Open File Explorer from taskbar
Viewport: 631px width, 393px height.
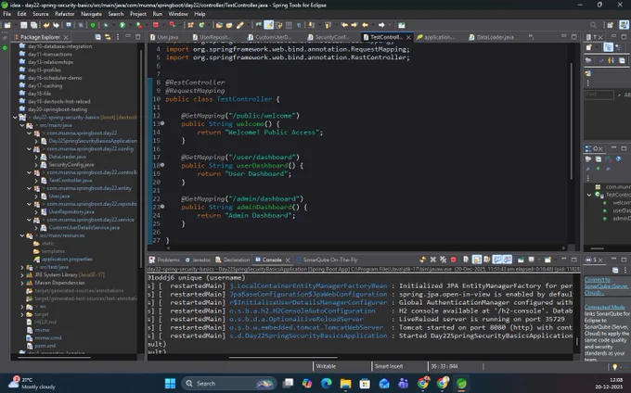point(346,384)
